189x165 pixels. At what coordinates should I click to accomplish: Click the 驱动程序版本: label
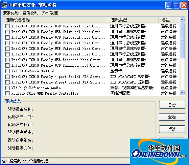pyautogui.click(x=20, y=132)
